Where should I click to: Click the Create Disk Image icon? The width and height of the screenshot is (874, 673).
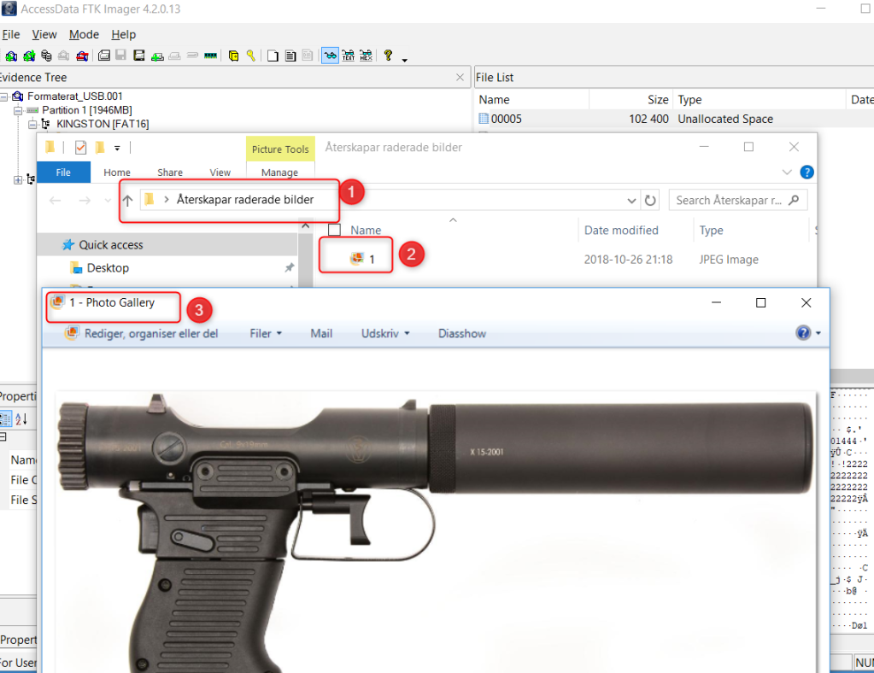coord(103,56)
